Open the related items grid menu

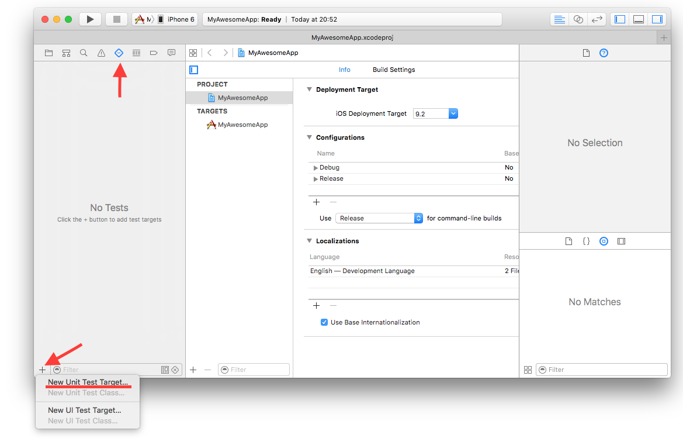click(193, 53)
